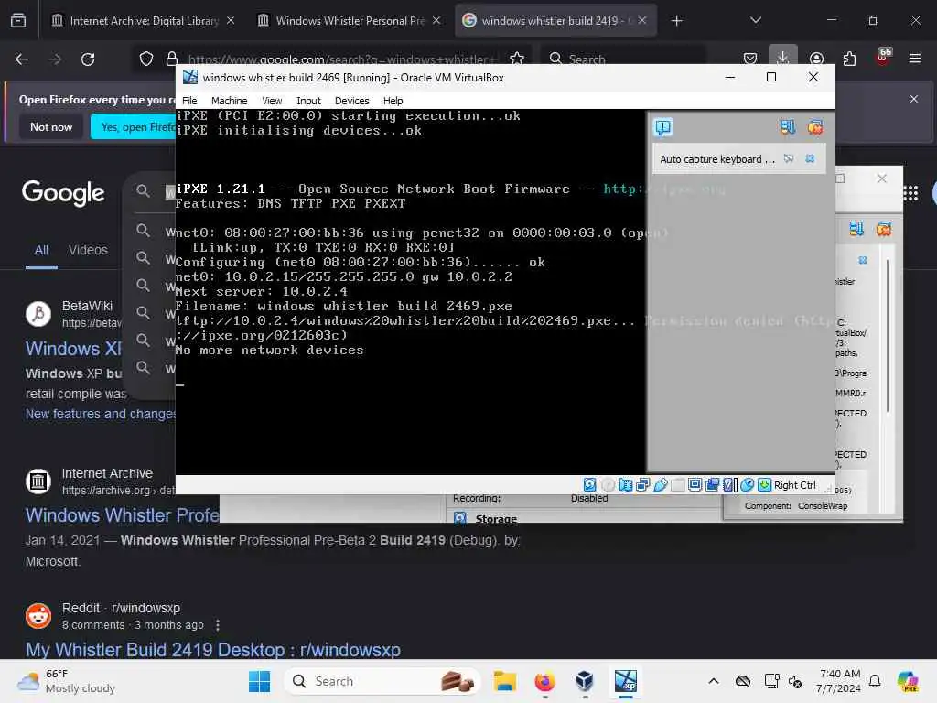Screen dimensions: 937x703
Task: Open the Help menu in the VM window
Action: point(393,101)
